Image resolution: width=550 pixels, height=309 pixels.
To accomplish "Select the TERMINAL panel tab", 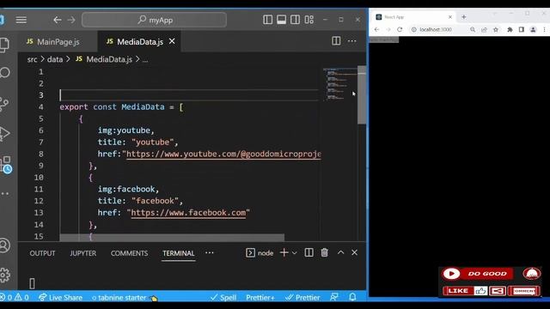I will tap(178, 253).
